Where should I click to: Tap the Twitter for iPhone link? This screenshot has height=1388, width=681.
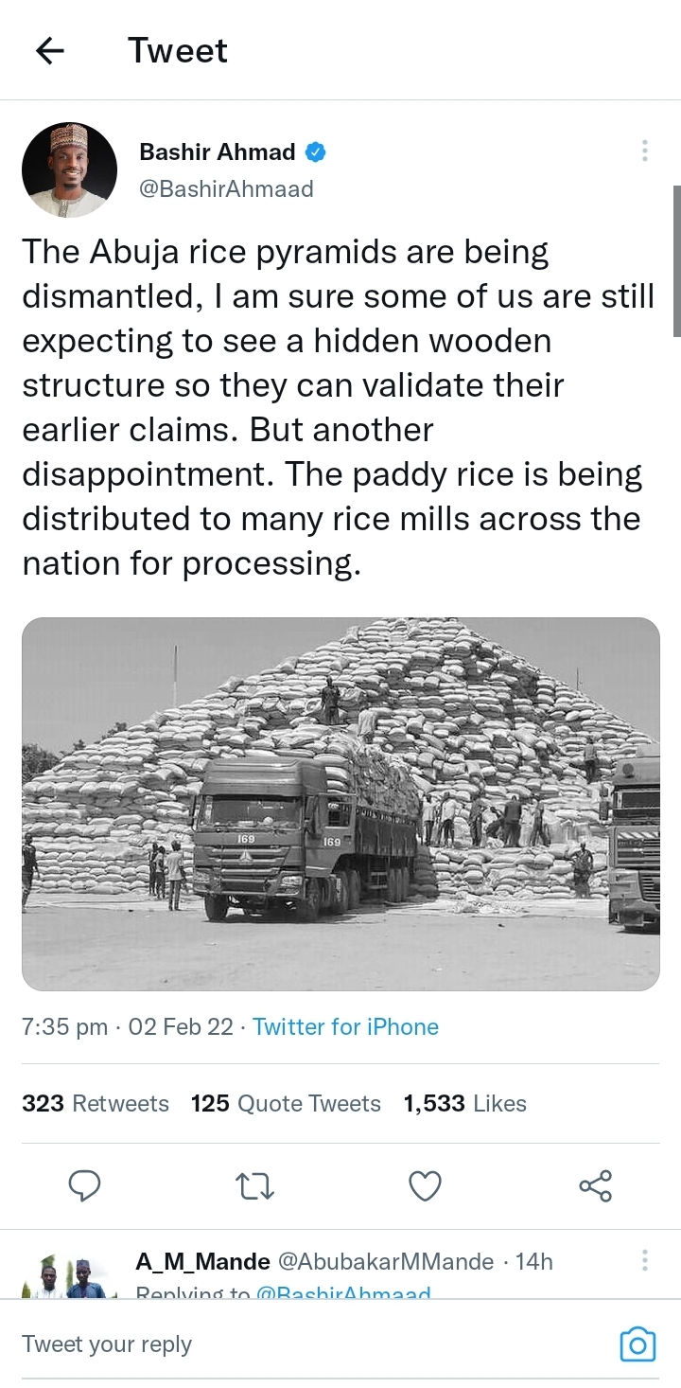(x=345, y=1027)
